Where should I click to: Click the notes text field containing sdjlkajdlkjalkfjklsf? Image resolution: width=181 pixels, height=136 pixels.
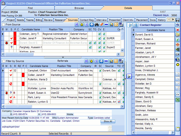[55, 128]
